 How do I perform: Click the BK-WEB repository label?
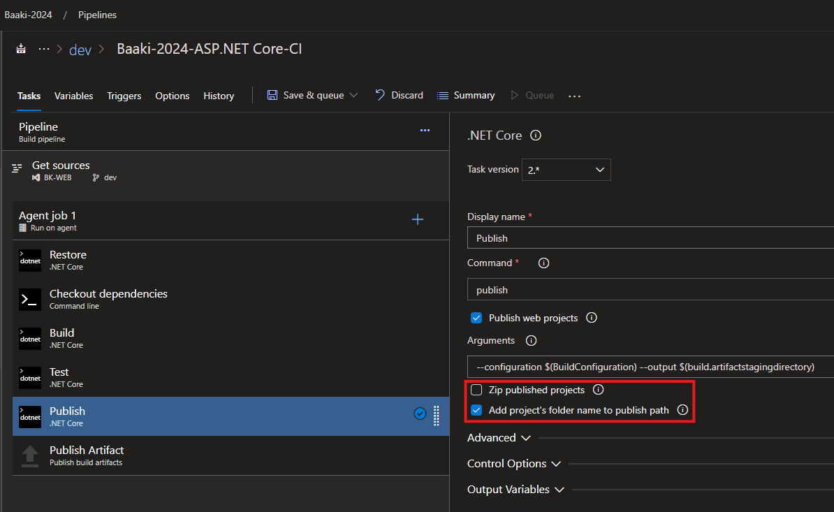point(57,177)
